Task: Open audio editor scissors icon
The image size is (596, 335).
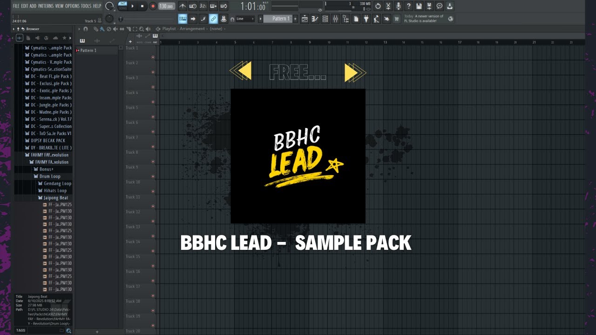Action: [388, 6]
